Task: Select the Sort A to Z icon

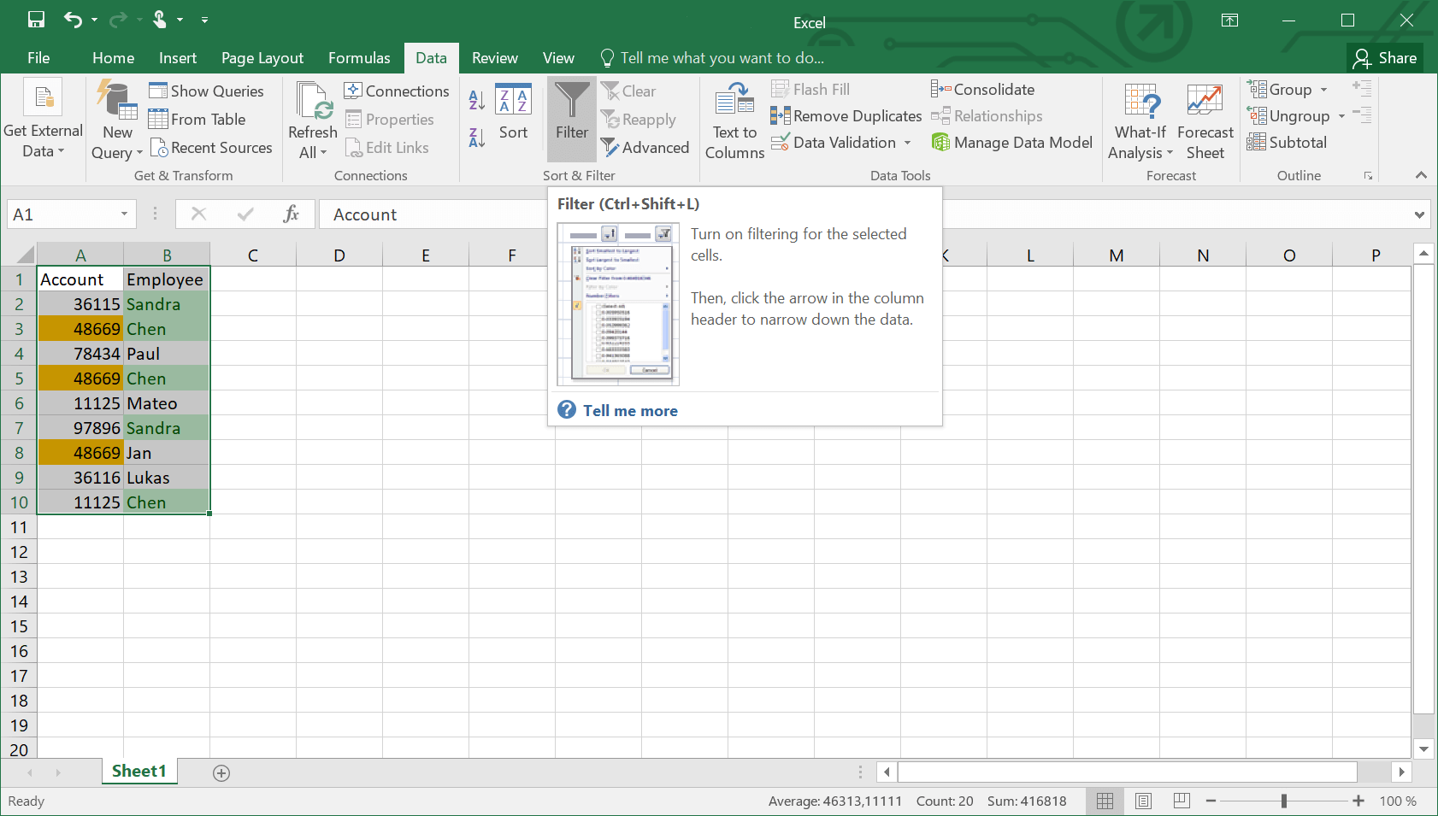Action: [x=475, y=100]
